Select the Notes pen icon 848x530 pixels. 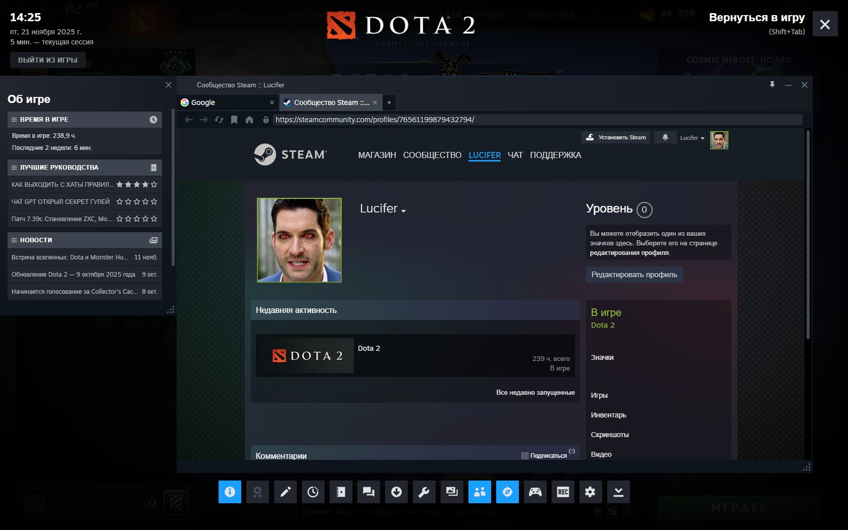[285, 492]
